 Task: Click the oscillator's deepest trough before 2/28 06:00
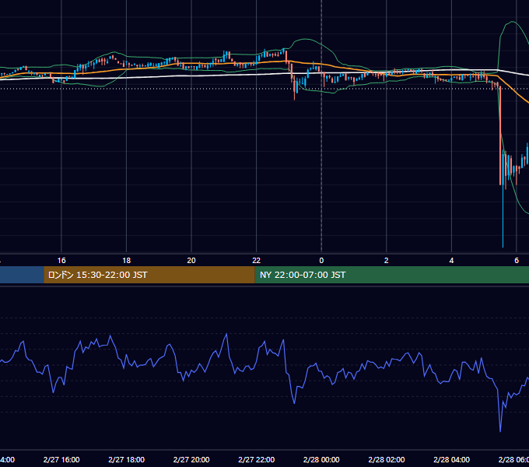(500, 430)
